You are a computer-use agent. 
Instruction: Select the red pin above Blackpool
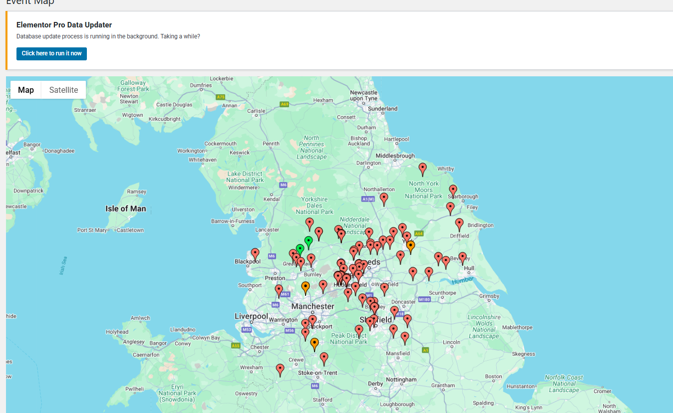coord(255,255)
